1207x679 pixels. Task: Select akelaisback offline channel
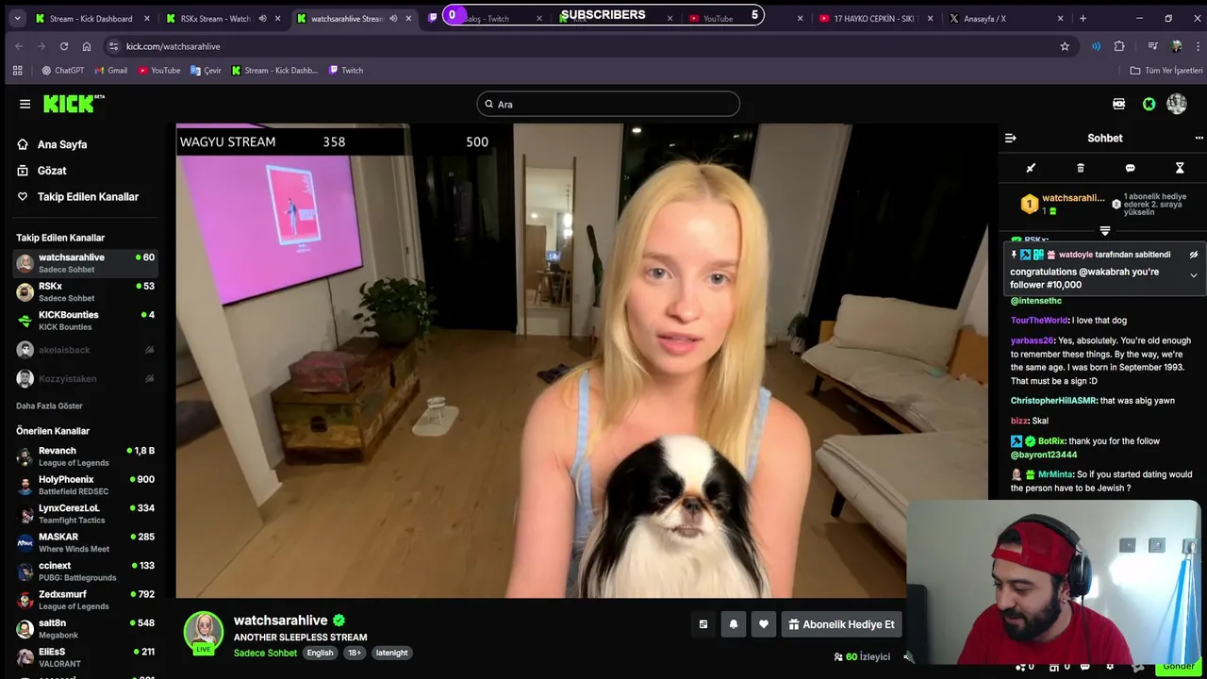click(86, 350)
